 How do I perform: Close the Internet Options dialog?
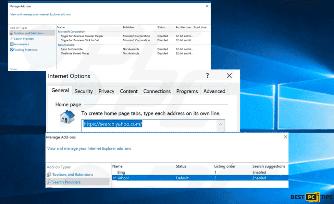(229, 76)
